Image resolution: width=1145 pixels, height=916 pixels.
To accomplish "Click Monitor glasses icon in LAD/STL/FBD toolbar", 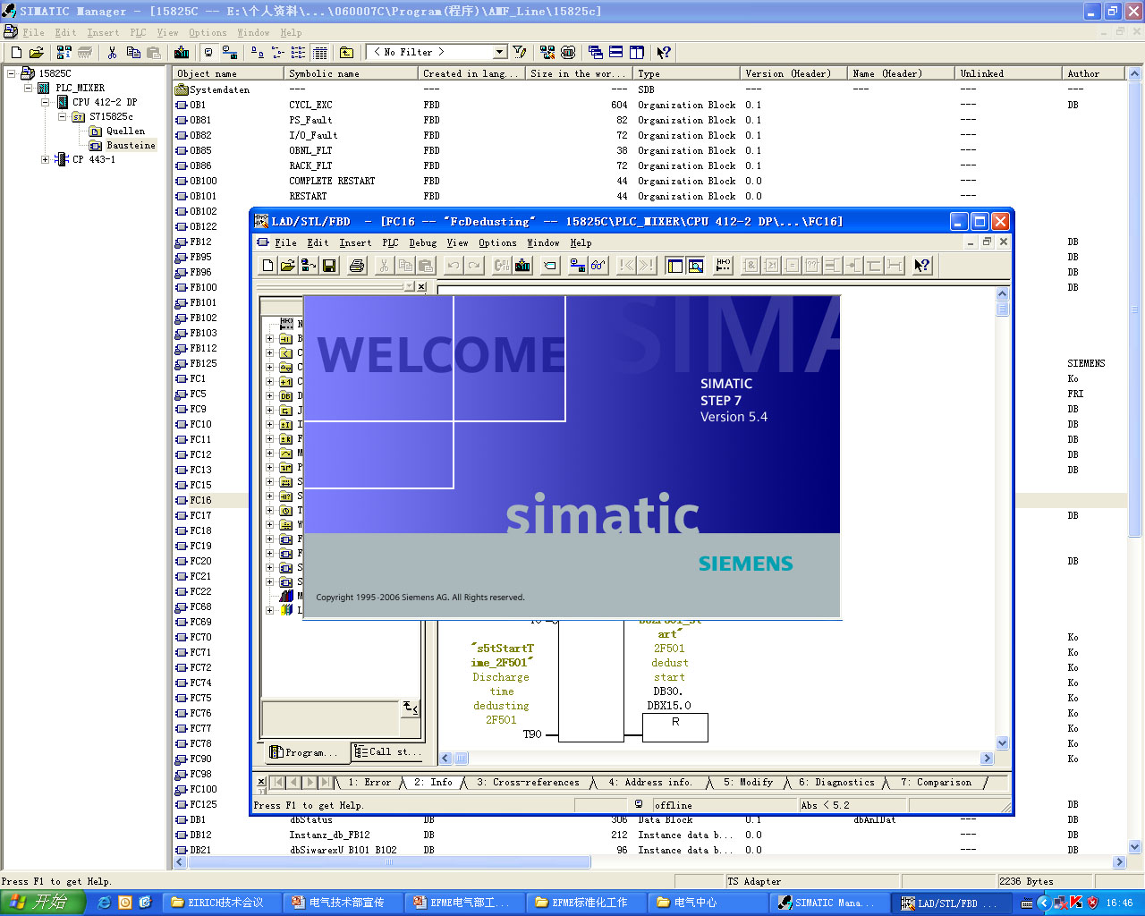I will (598, 266).
